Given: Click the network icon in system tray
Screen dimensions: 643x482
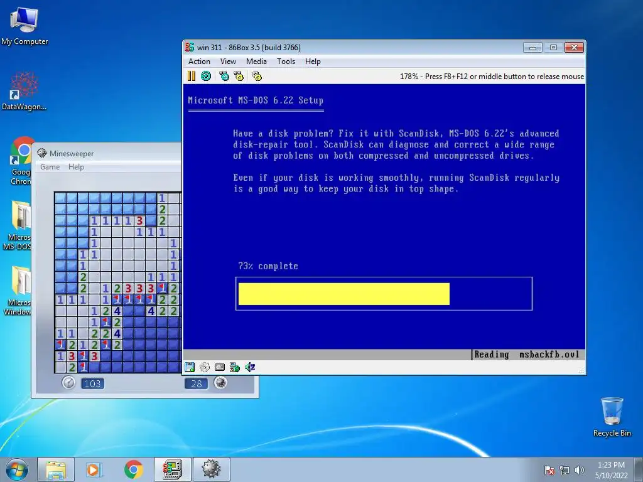Looking at the screenshot, I should 565,470.
